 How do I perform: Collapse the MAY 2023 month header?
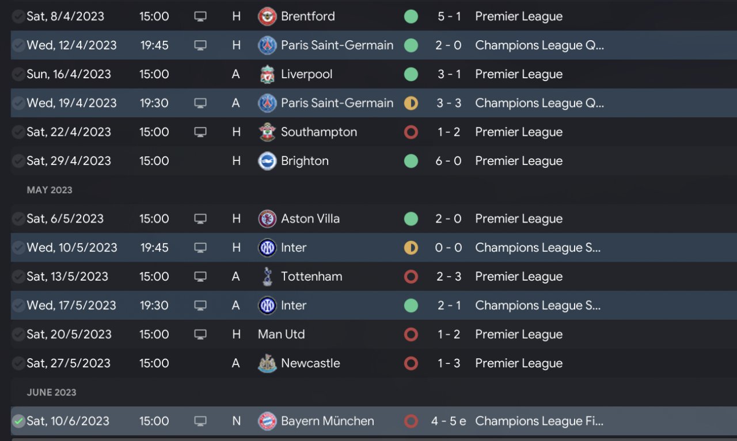click(x=50, y=190)
